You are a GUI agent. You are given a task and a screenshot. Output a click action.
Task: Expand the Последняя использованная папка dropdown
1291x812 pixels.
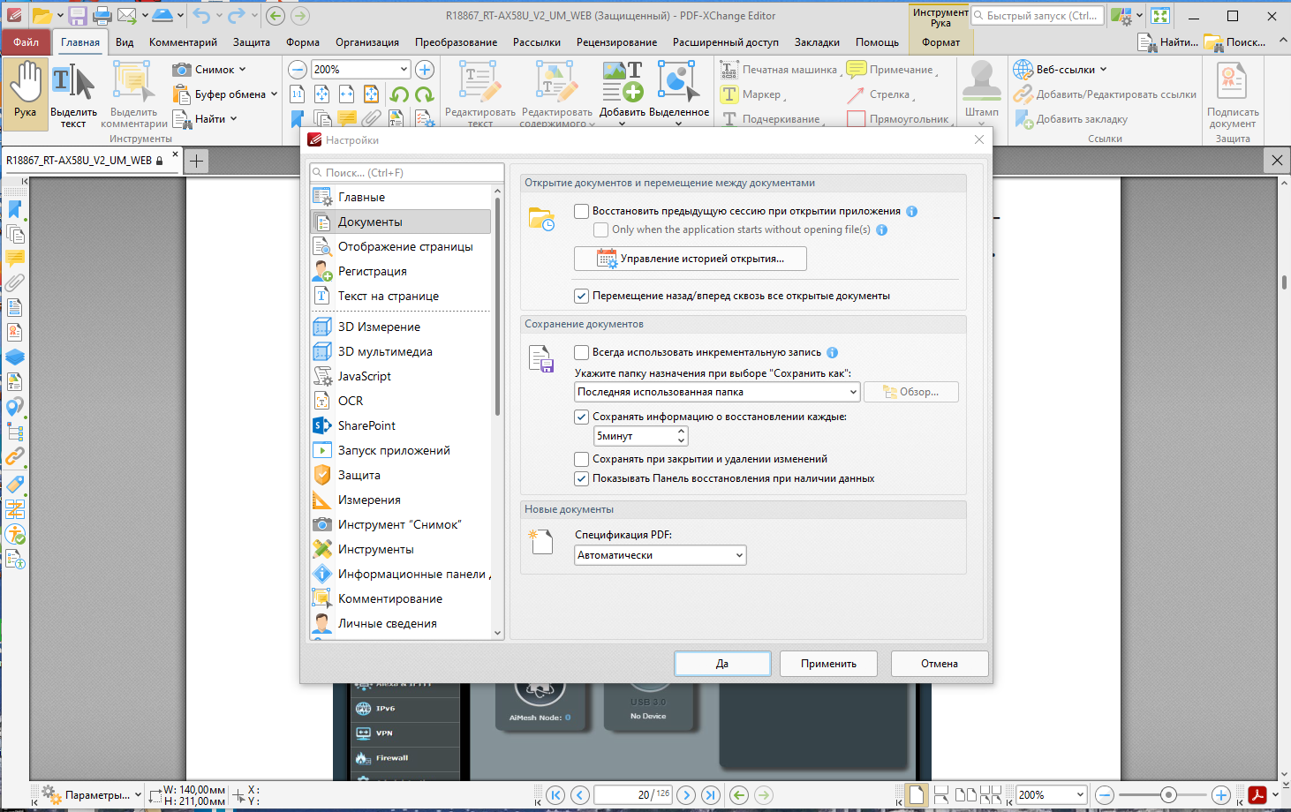point(717,392)
